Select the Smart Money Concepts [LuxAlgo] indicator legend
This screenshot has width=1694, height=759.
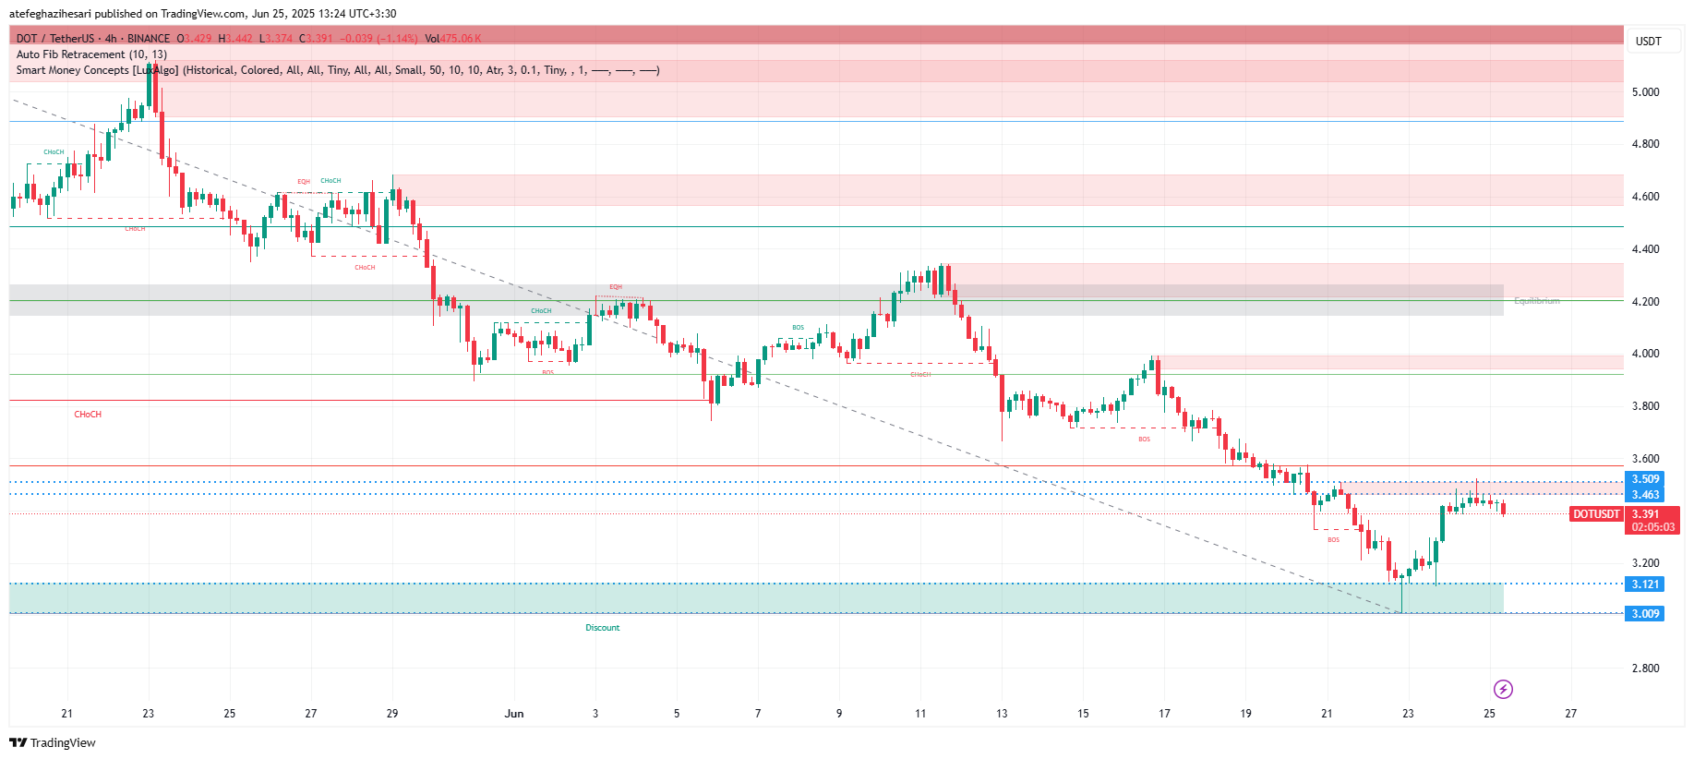pos(337,70)
